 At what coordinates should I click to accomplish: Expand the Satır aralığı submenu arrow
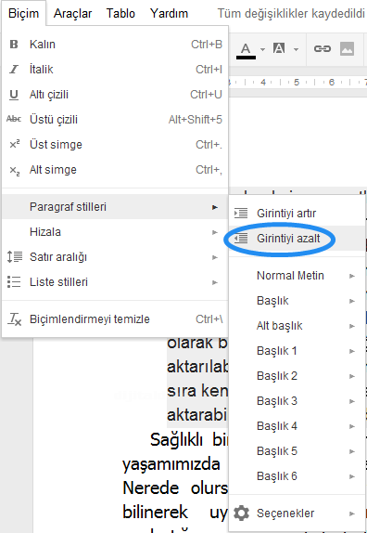click(215, 257)
